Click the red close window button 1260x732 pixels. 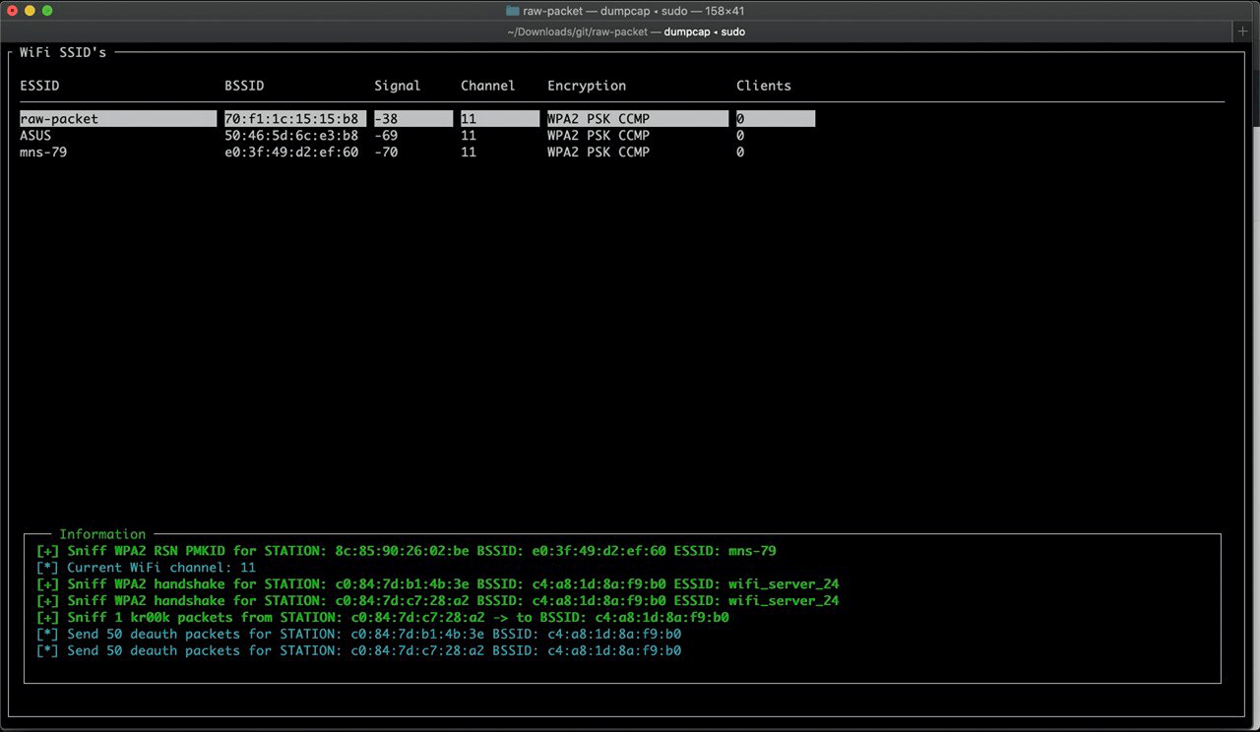pos(12,11)
